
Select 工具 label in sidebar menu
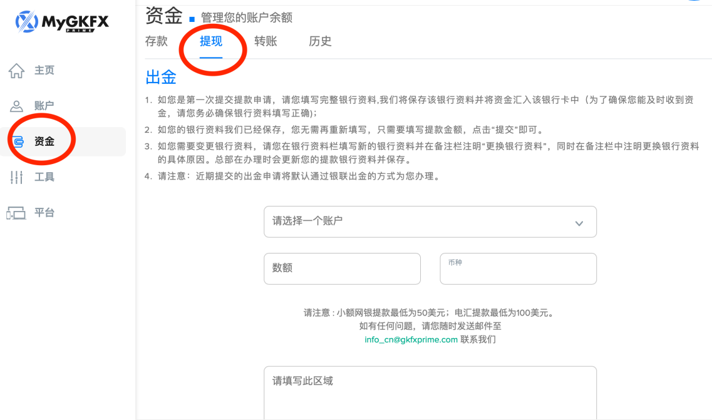[x=44, y=178]
